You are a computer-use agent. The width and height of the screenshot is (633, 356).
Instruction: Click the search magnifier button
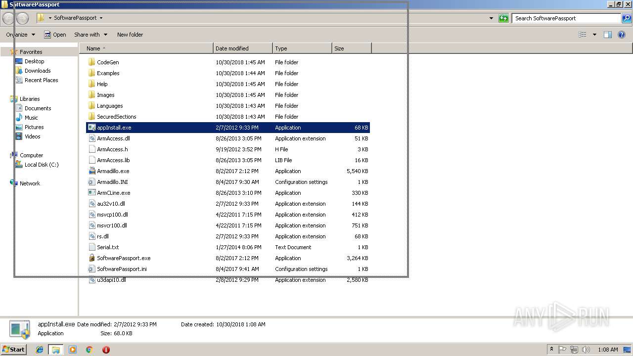(627, 18)
